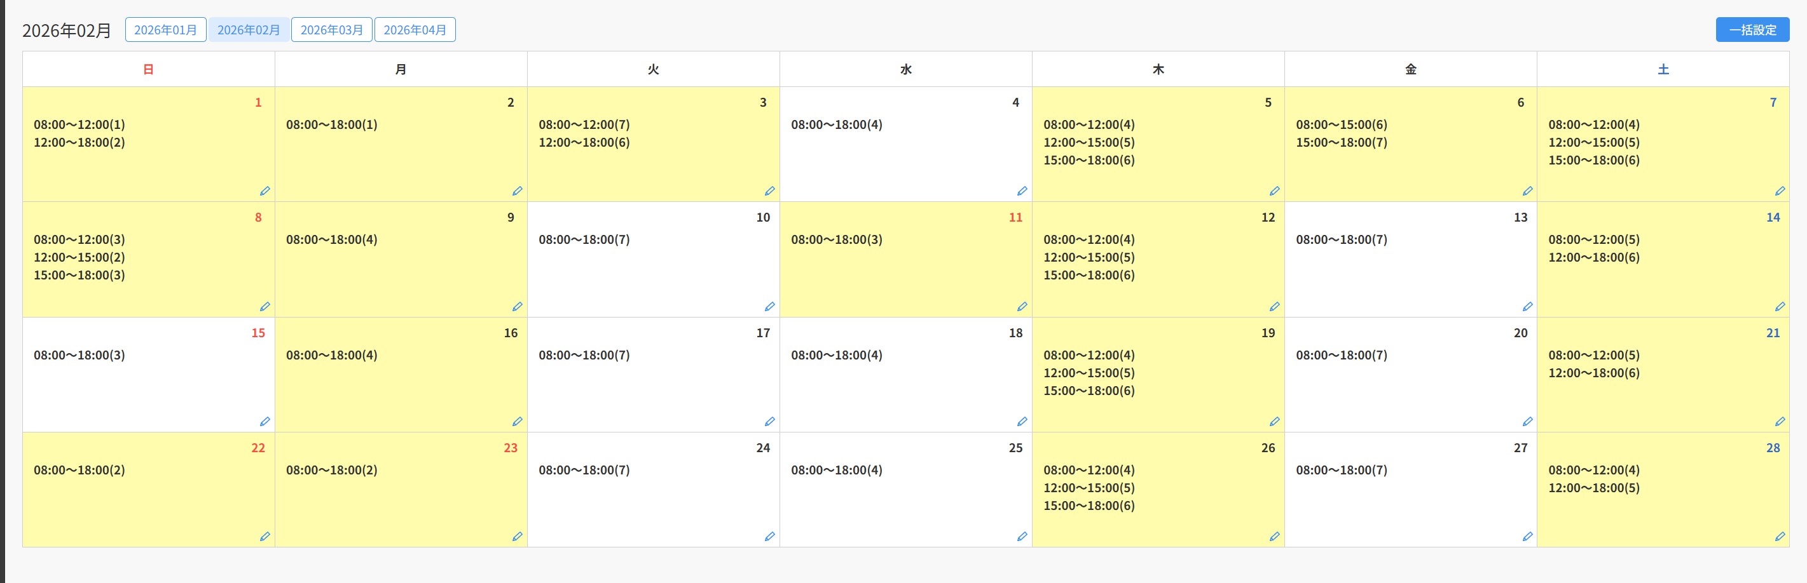
Task: Click the pencil icon for February 25
Action: tap(1022, 537)
